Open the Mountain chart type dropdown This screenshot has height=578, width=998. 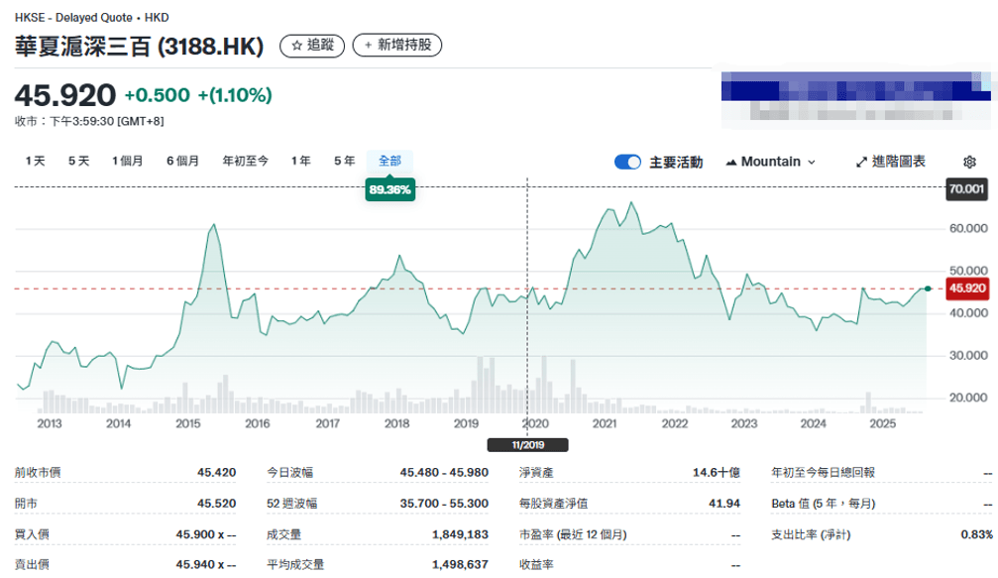(771, 162)
